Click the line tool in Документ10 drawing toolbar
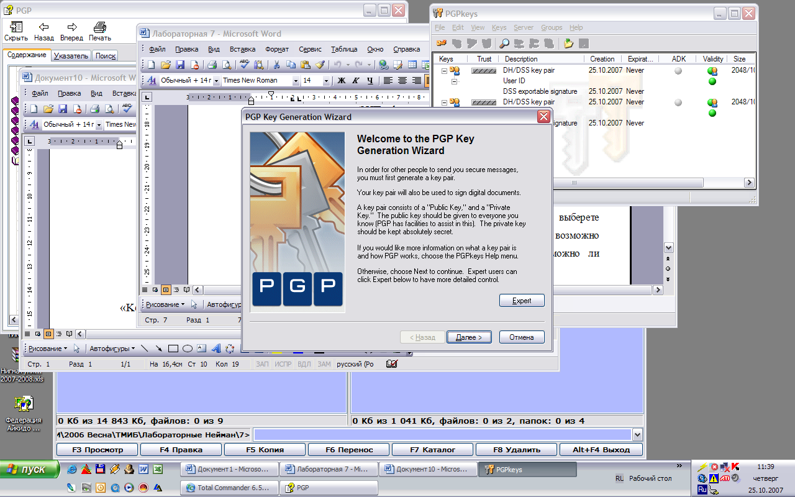This screenshot has width=795, height=497. pos(144,349)
